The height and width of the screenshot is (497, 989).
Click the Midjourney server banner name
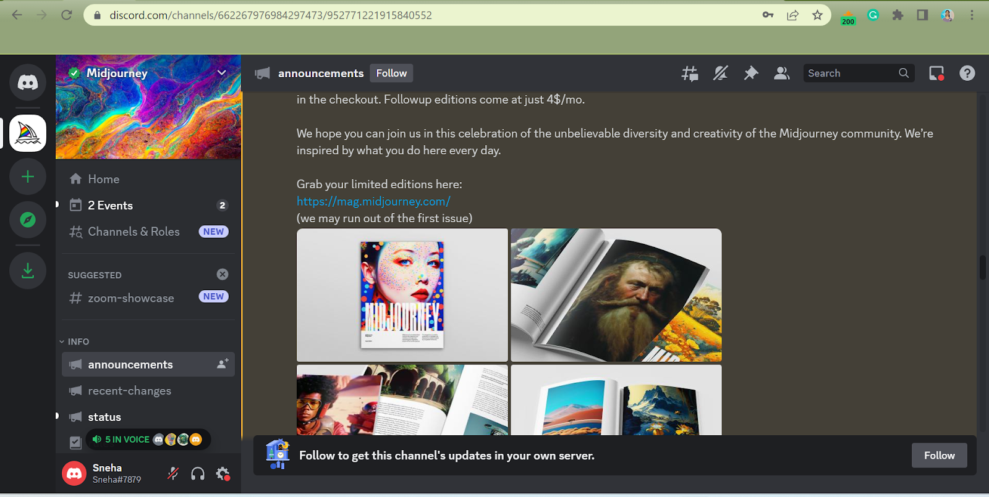pos(117,73)
